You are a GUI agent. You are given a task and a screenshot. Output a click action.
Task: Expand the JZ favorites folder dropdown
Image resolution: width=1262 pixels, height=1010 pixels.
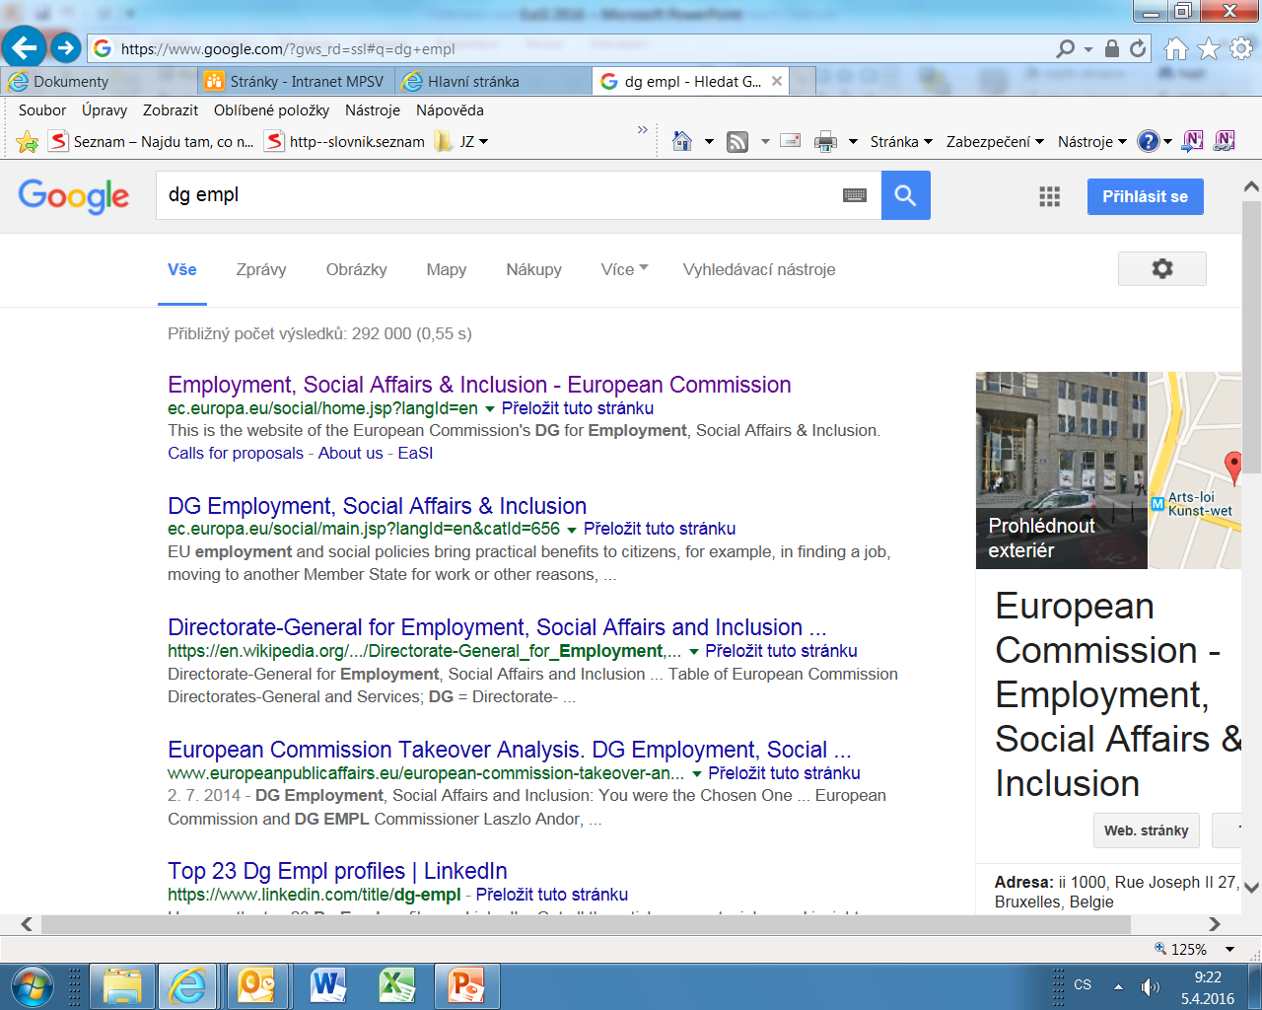(483, 142)
